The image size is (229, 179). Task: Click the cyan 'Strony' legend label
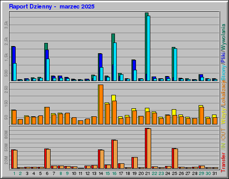click(x=224, y=73)
